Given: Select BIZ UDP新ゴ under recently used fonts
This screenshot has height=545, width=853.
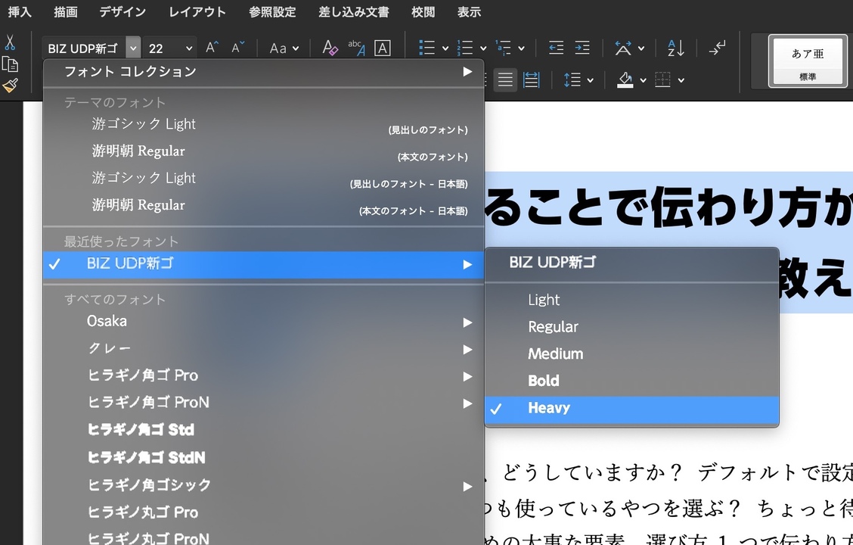Looking at the screenshot, I should [263, 265].
